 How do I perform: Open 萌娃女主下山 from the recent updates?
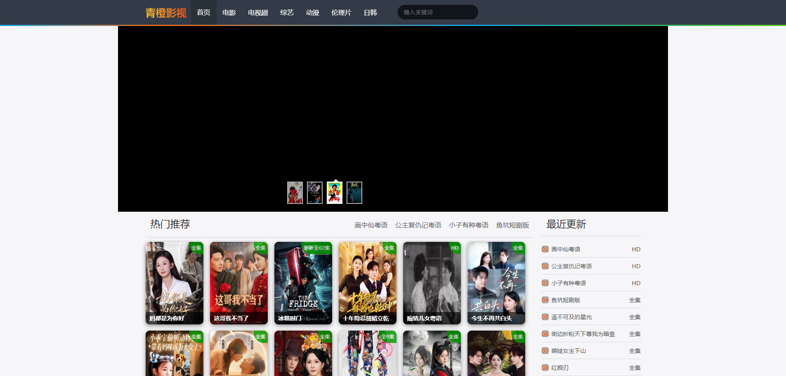[569, 351]
